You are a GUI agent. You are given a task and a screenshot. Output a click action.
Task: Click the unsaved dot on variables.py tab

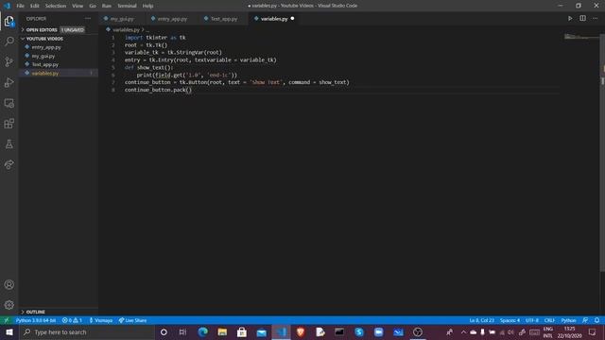coord(292,19)
